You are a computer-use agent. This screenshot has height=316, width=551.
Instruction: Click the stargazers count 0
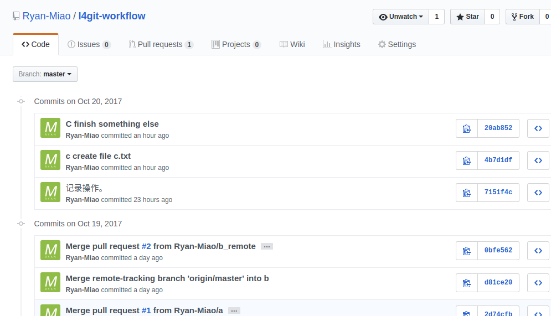pyautogui.click(x=492, y=17)
